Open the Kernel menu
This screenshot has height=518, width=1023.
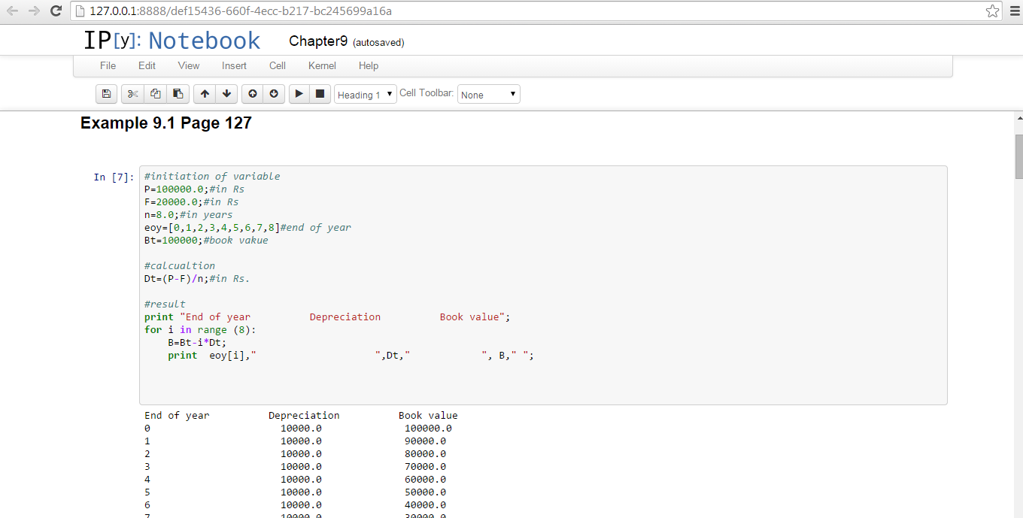point(322,65)
